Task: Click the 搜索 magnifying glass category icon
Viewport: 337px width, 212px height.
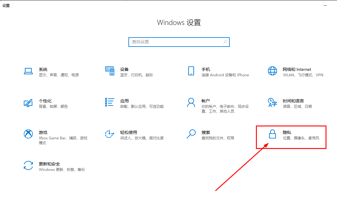Action: [x=191, y=134]
